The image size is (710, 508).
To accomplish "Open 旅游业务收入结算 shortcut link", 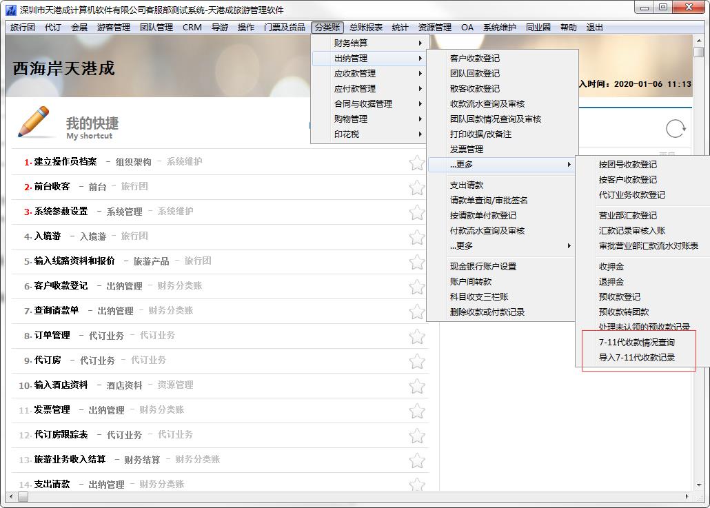I will (x=70, y=459).
